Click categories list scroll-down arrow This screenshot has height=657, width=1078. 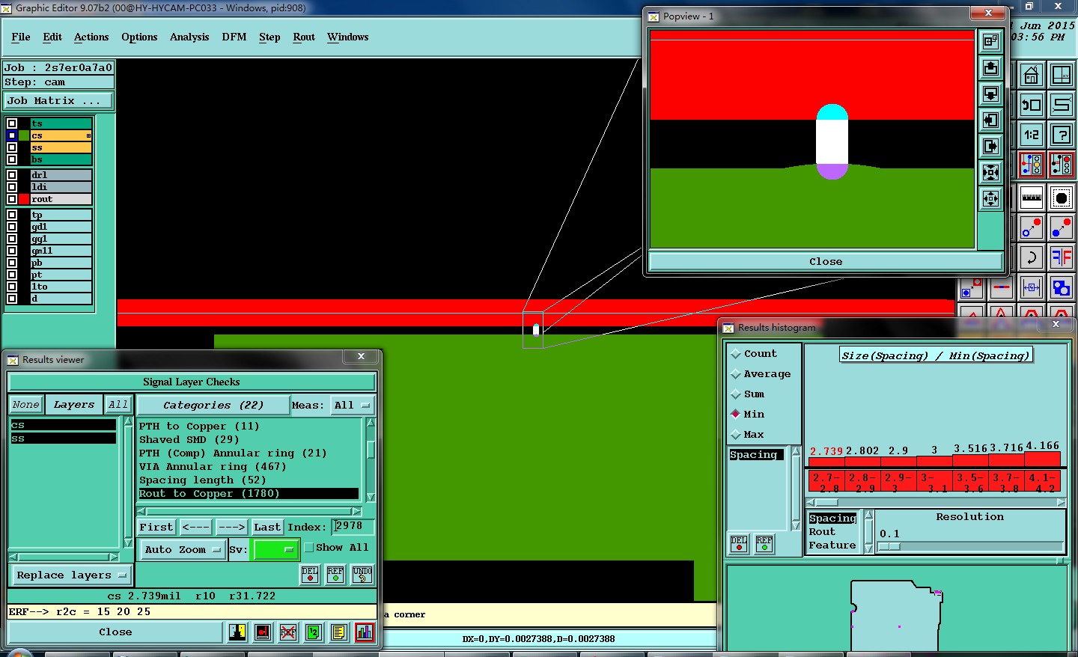(x=370, y=497)
